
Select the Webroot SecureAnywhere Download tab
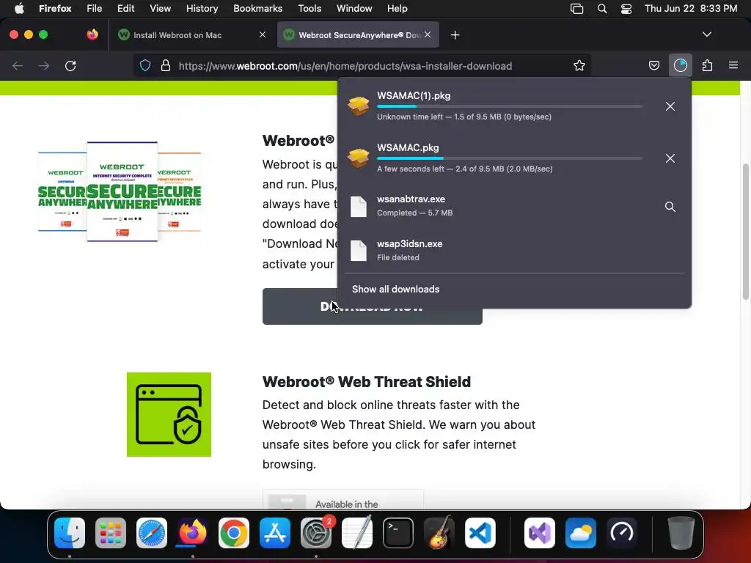click(x=358, y=34)
